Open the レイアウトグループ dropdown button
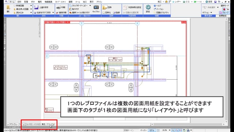 point(24,124)
